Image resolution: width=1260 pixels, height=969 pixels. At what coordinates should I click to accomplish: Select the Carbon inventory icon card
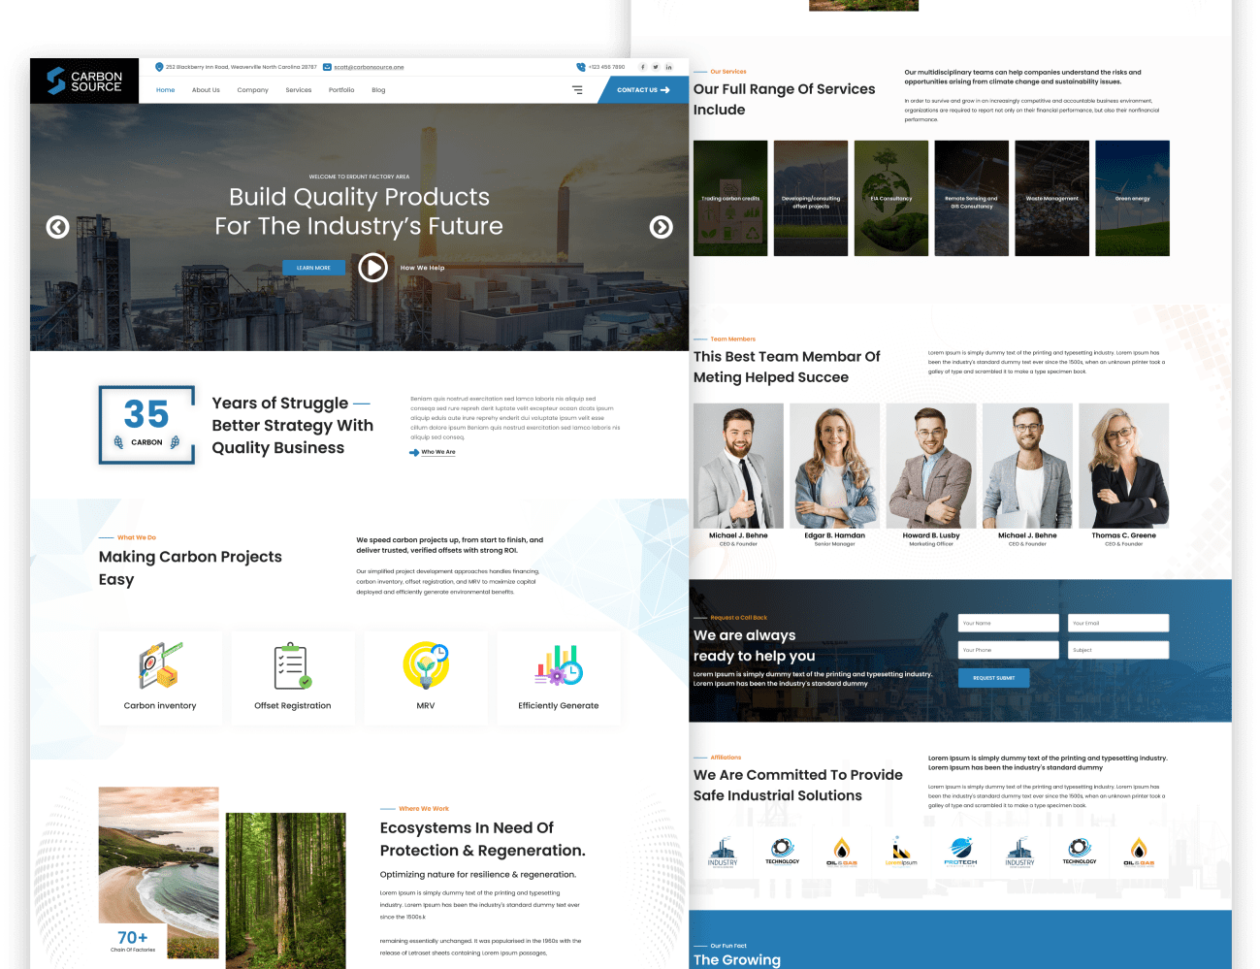[160, 678]
